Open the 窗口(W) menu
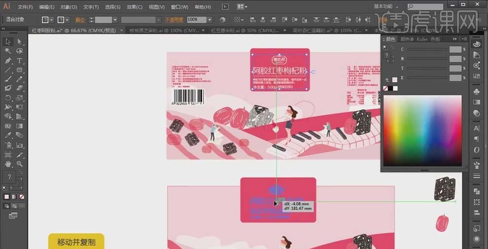Viewport: 488px width, 249px height. tap(179, 7)
